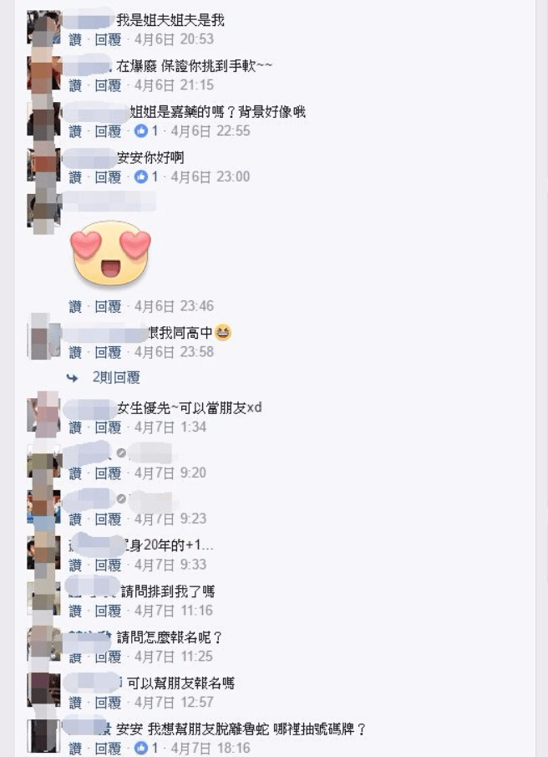Click the like count icon on 23:00 comment
548x757 pixels.
tap(140, 176)
